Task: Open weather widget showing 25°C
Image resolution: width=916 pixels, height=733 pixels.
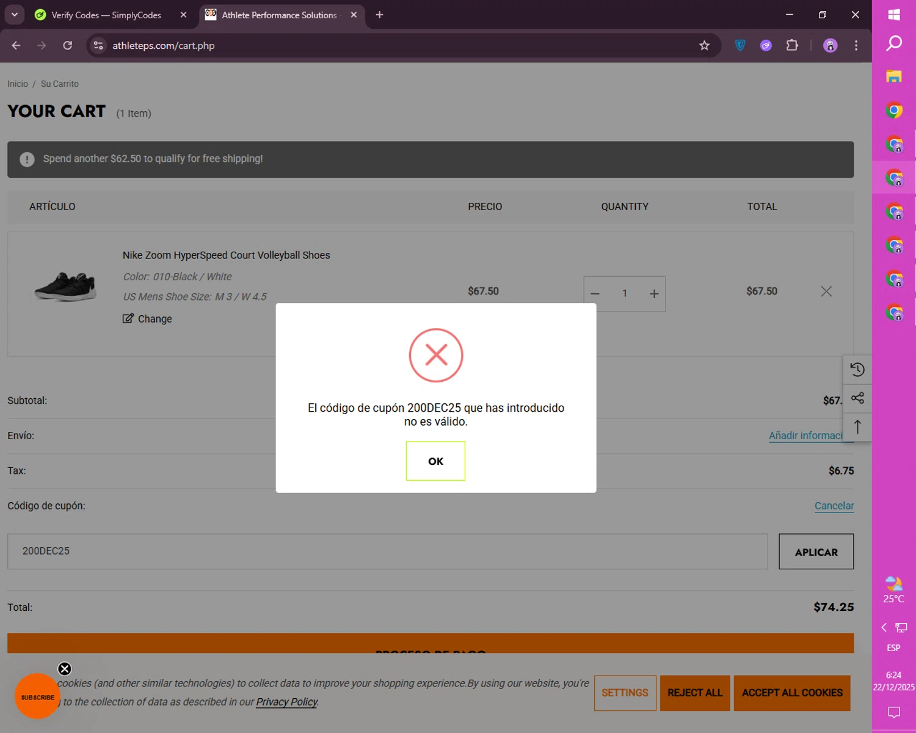Action: [893, 590]
